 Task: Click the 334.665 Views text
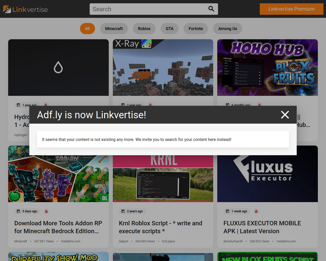tap(145, 241)
